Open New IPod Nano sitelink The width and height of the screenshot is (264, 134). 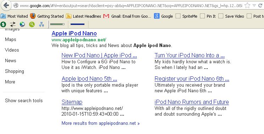[x=99, y=55]
